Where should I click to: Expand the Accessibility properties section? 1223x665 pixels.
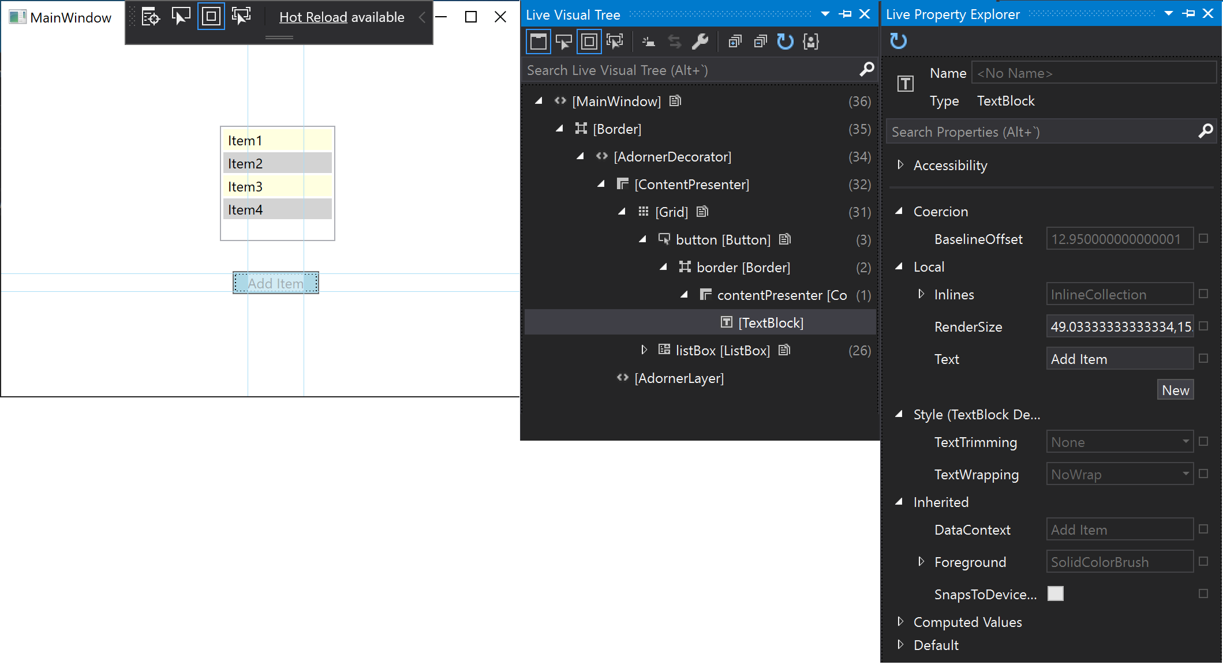click(899, 166)
